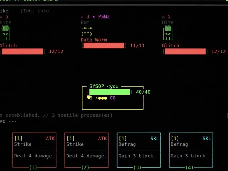Click the lightning energy dots indicator
Image resolution: width=228 pixels, height=171 pixels.
[101, 98]
